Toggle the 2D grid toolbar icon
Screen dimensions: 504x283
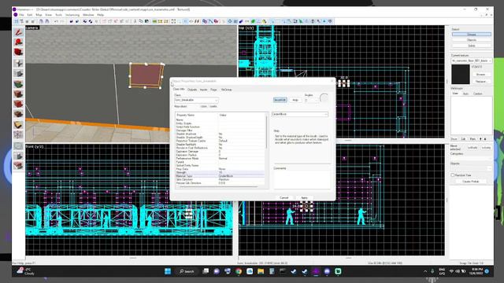tap(16, 21)
